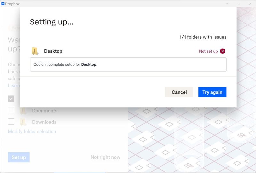
Task: Click the red X error icon
Action: point(223,51)
